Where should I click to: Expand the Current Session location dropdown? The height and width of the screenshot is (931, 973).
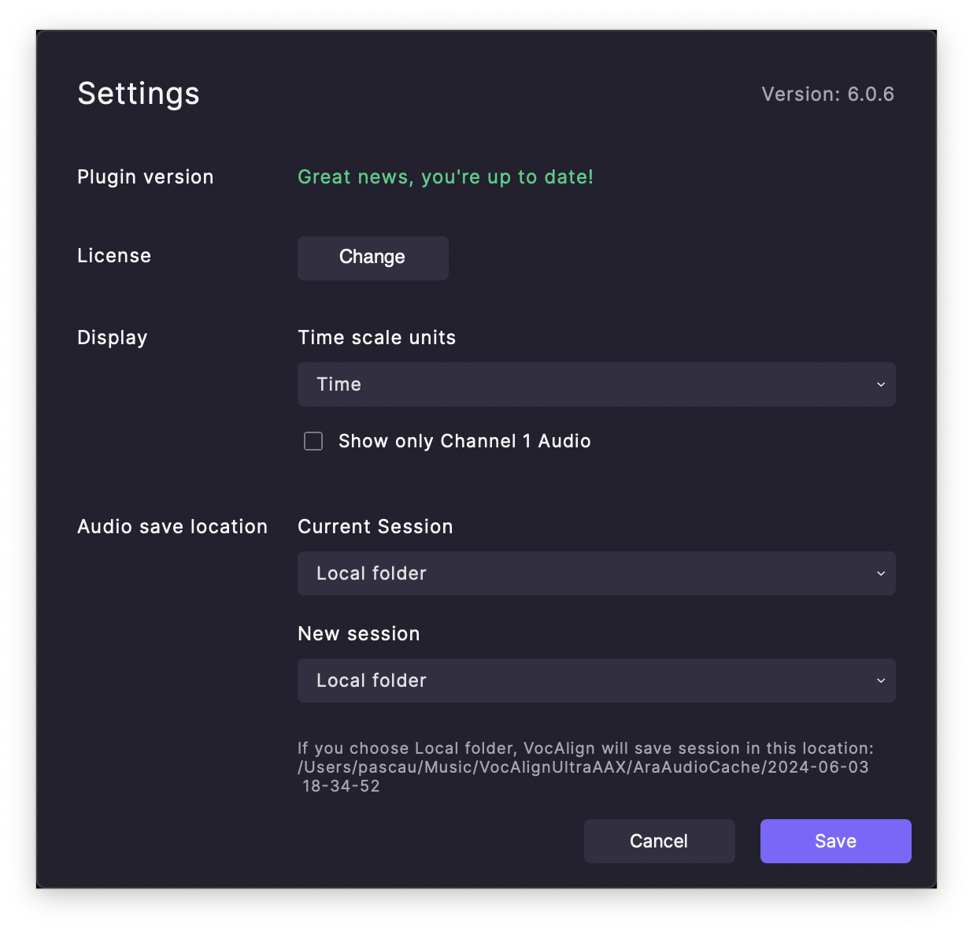click(596, 573)
